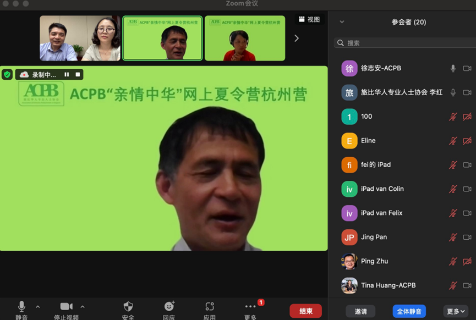Open the More dropdown in participants panel
The height and width of the screenshot is (320, 476).
coord(456,311)
